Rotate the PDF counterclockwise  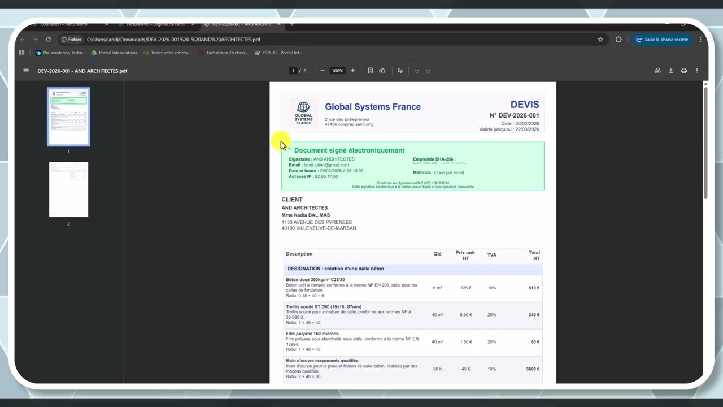382,71
